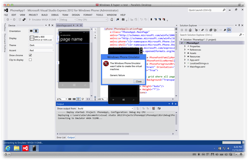248x160 pixels.
Task: Expand the Properties node in Solution Explorer
Action: coord(185,46)
